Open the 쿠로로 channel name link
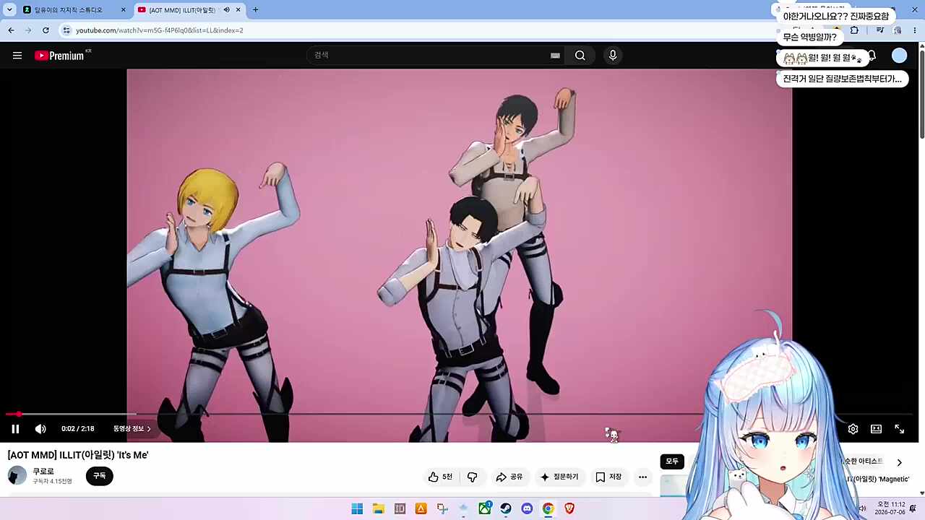This screenshot has height=520, width=925. (x=43, y=472)
